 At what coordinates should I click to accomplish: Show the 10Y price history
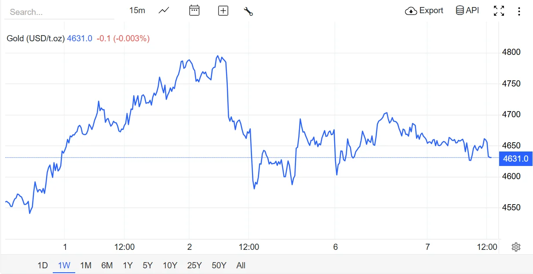[170, 265]
